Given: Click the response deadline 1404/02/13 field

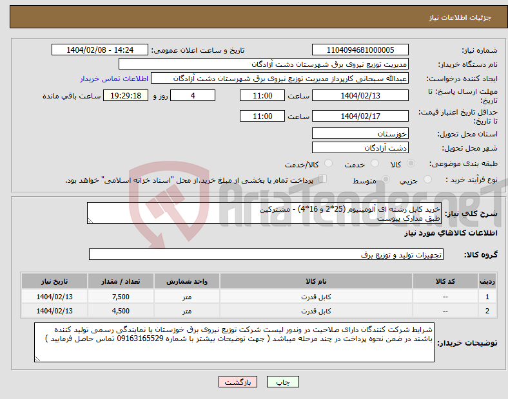Looking at the screenshot, I should [x=360, y=95].
